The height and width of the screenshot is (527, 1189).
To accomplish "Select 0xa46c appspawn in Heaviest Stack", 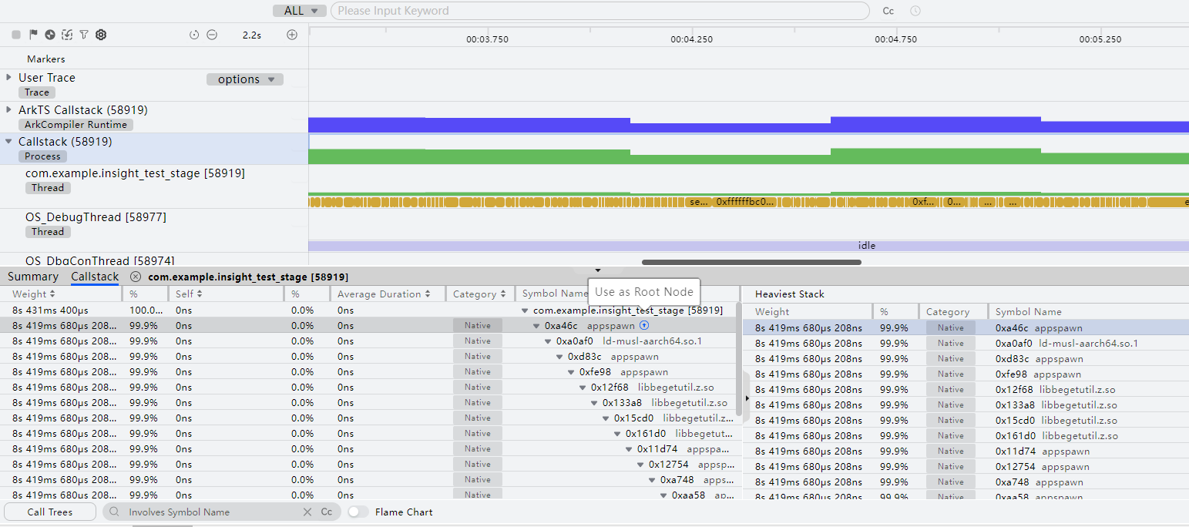I will click(966, 327).
